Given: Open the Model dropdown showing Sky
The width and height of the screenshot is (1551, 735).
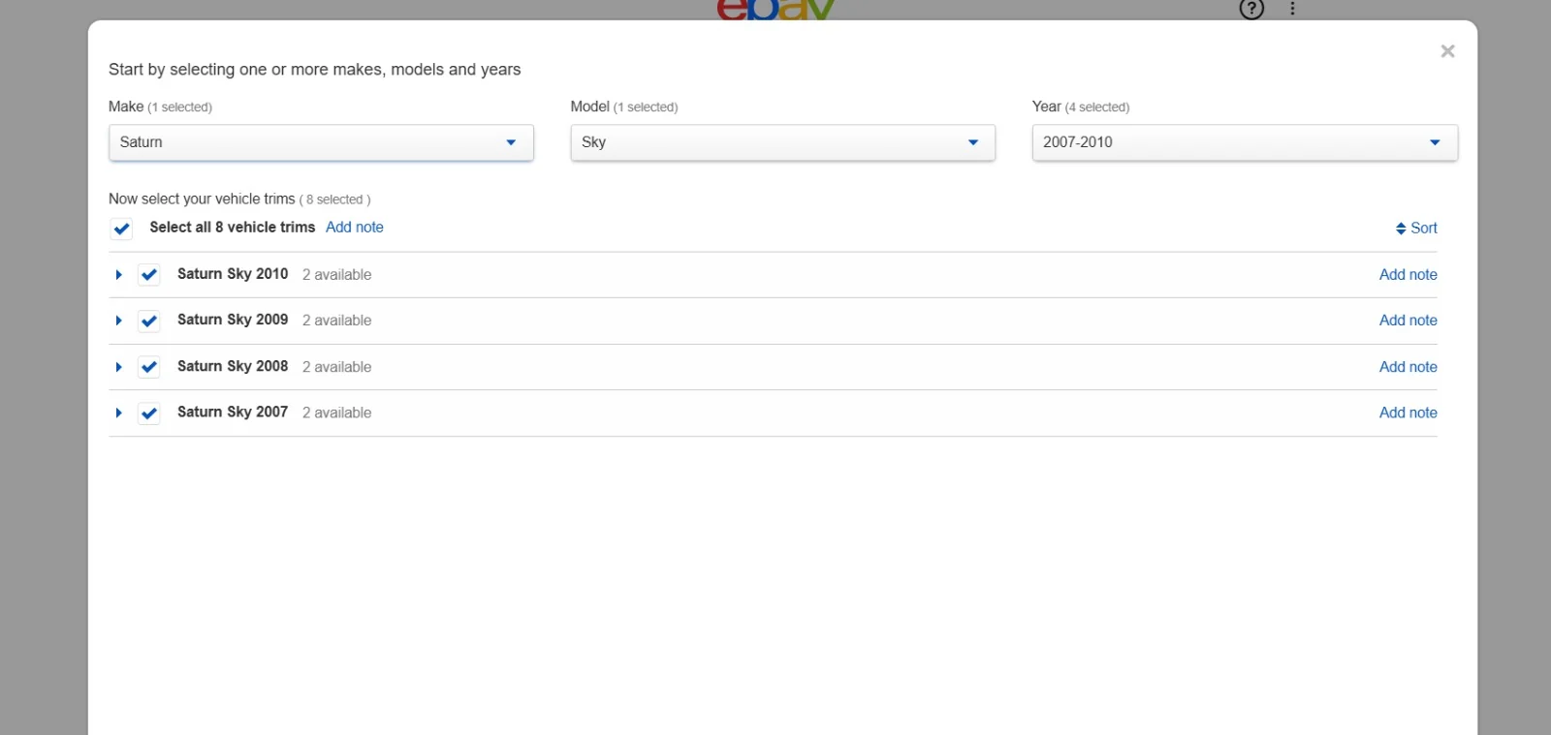Looking at the screenshot, I should pos(782,142).
